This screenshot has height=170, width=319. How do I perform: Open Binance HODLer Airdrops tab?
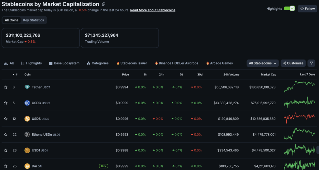(177, 63)
